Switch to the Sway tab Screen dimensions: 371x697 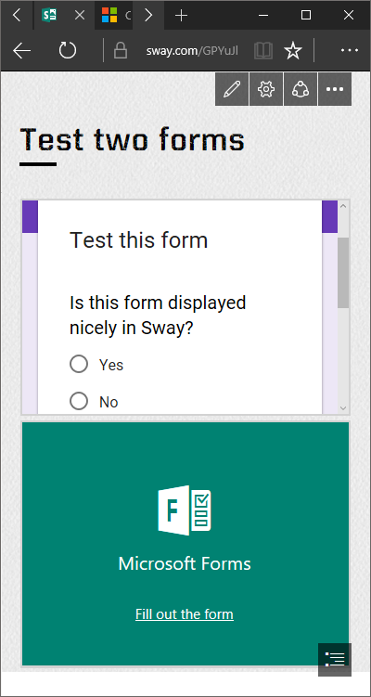(x=64, y=16)
